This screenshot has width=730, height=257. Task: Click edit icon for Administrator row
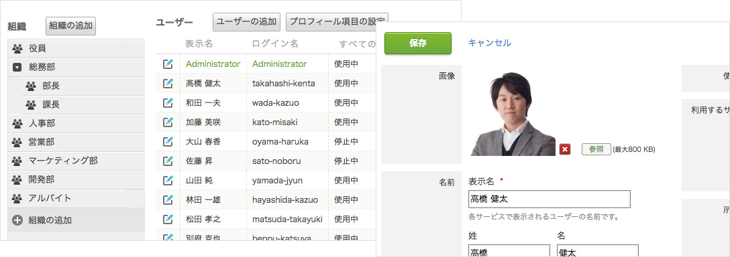coord(168,64)
